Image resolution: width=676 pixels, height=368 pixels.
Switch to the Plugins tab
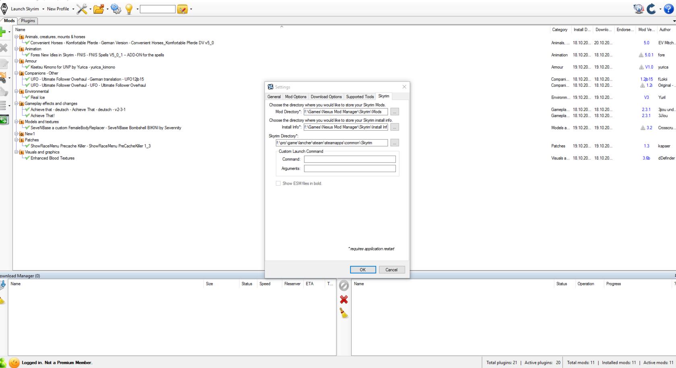(28, 21)
